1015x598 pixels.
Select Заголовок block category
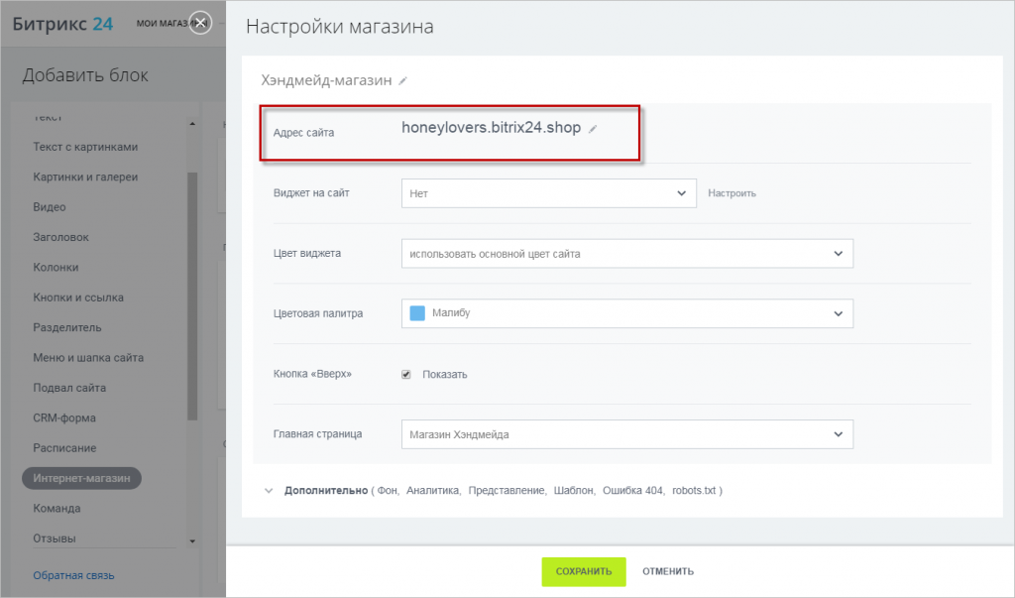click(60, 237)
